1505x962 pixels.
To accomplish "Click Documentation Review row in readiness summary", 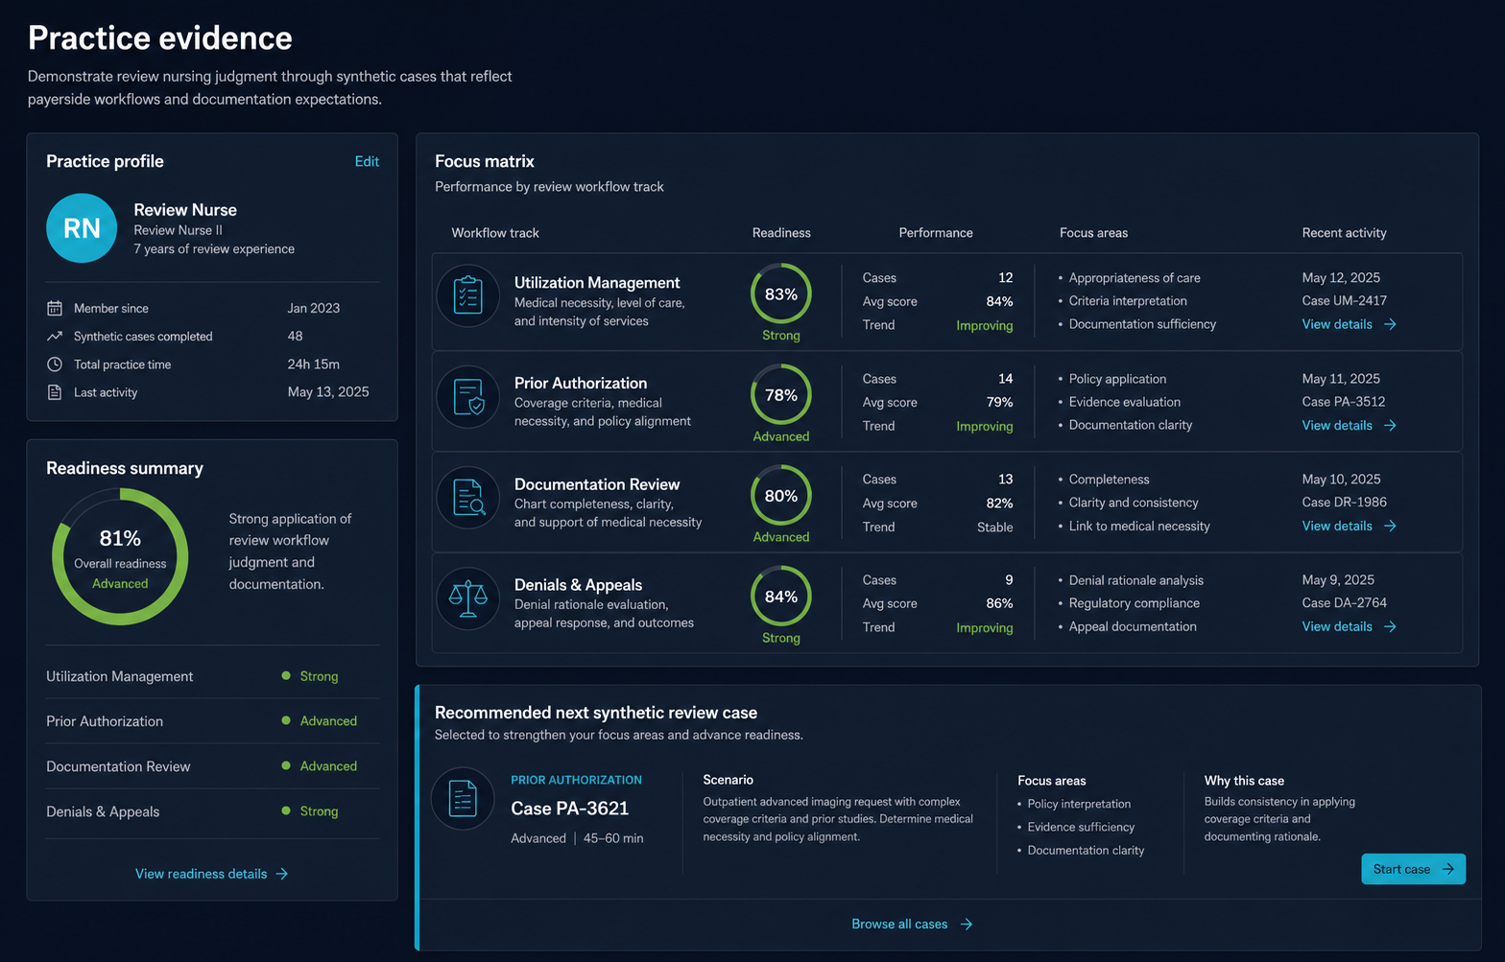I will click(212, 766).
